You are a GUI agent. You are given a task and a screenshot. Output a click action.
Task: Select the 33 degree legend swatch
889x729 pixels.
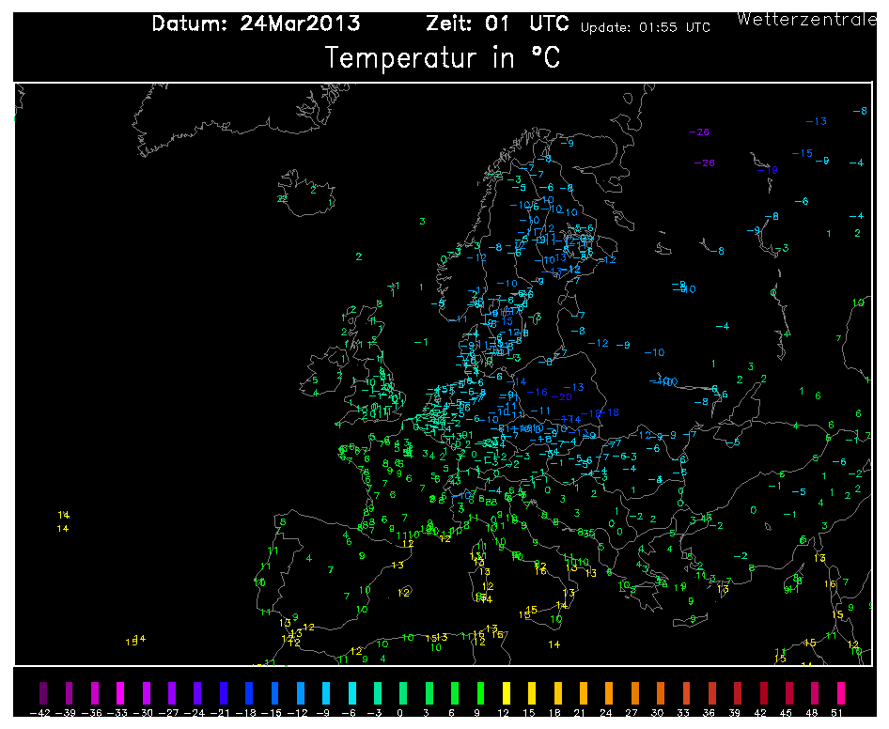tap(687, 692)
